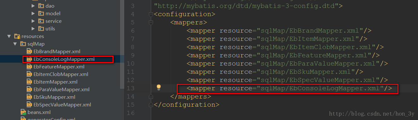The image size is (418, 120).
Task: Open EbItemClobMapper.xml in the project tree
Action: tap(61, 74)
